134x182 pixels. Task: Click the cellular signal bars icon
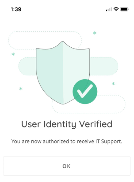pyautogui.click(x=109, y=9)
